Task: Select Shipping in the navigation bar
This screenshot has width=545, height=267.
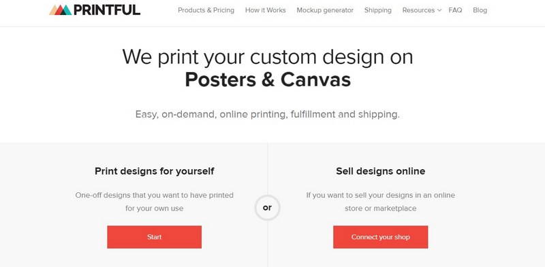Action: coord(378,10)
